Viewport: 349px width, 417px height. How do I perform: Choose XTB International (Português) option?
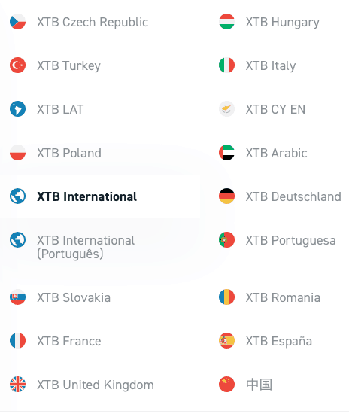point(86,247)
